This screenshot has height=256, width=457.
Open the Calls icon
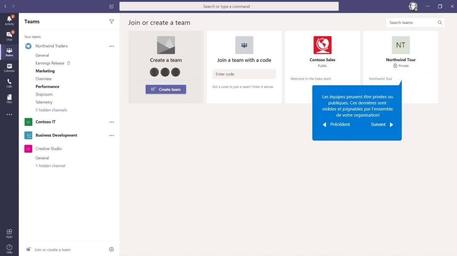(x=9, y=83)
